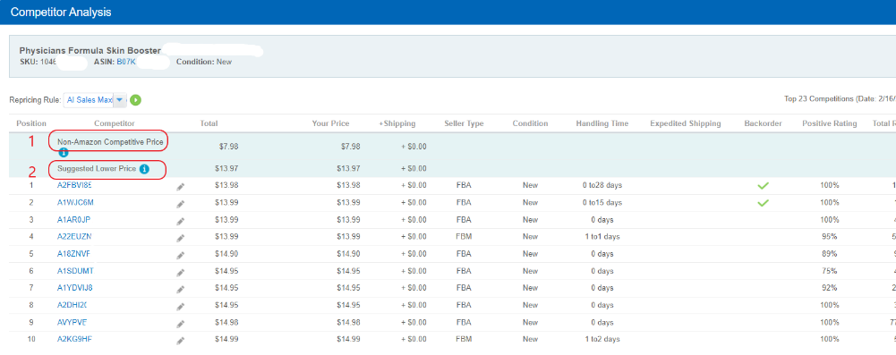Click Your Price $14.99 in A2KG9HF row
Image resolution: width=896 pixels, height=355 pixels.
pos(348,339)
